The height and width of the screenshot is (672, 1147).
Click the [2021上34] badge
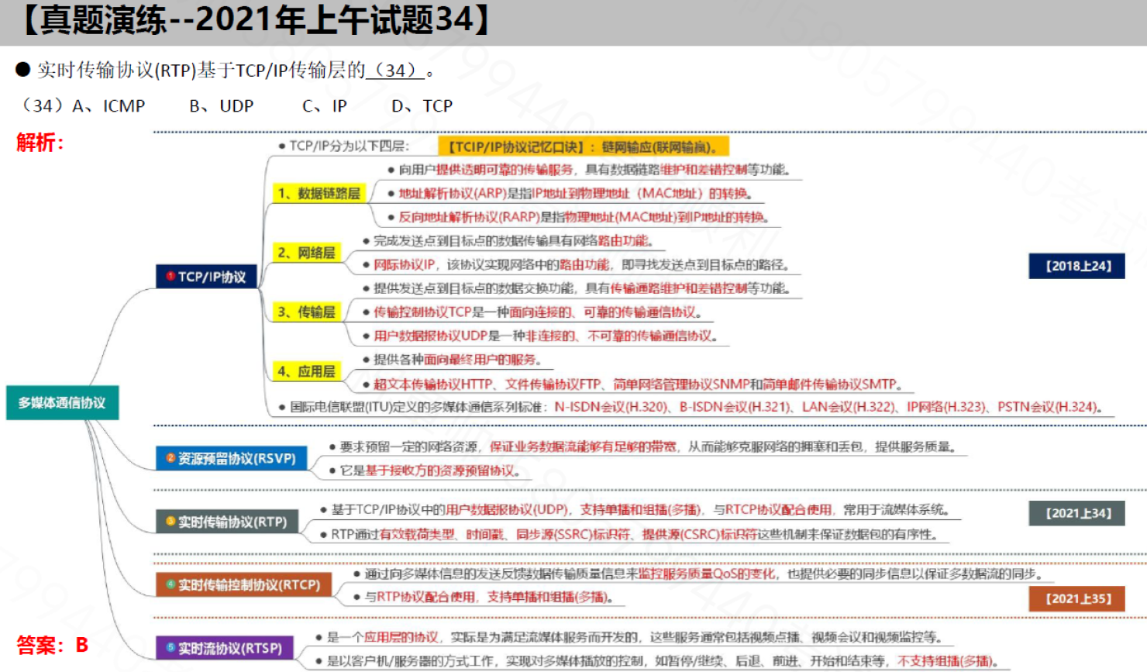(1077, 513)
